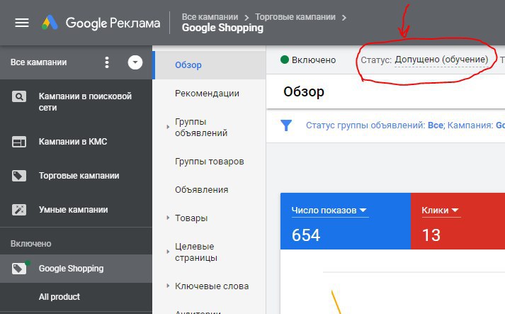Click the Google Ads logo
The image size is (505, 314).
click(50, 23)
